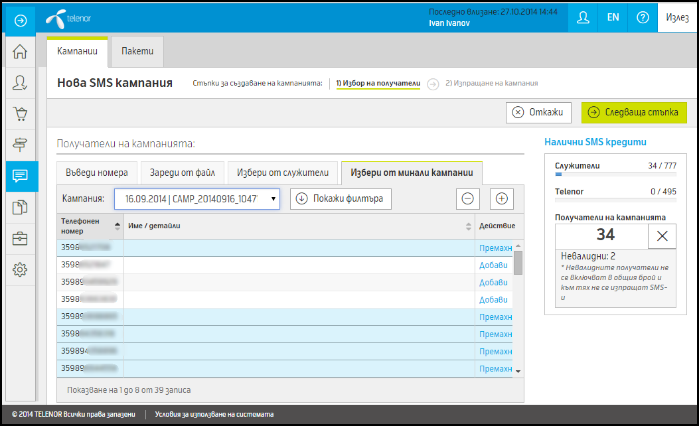Click Премахни in fifth table row

coord(495,317)
